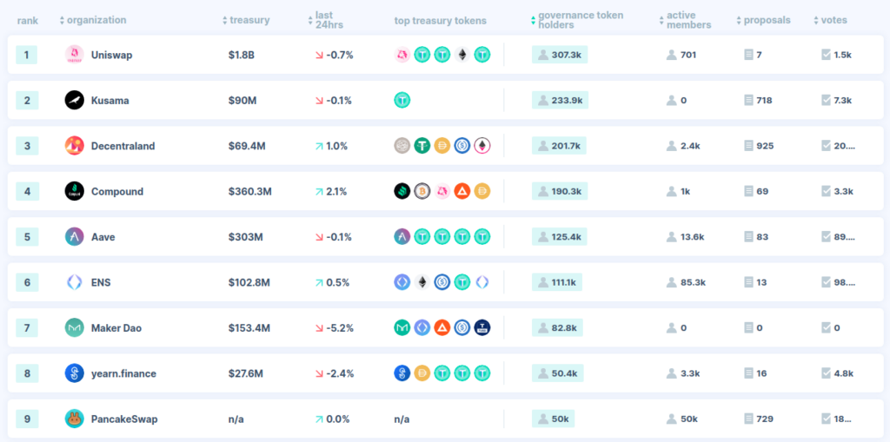
Task: Click the ENS diamond logo icon
Action: pyautogui.click(x=75, y=282)
